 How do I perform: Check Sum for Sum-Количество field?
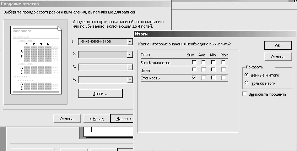coord(194,62)
